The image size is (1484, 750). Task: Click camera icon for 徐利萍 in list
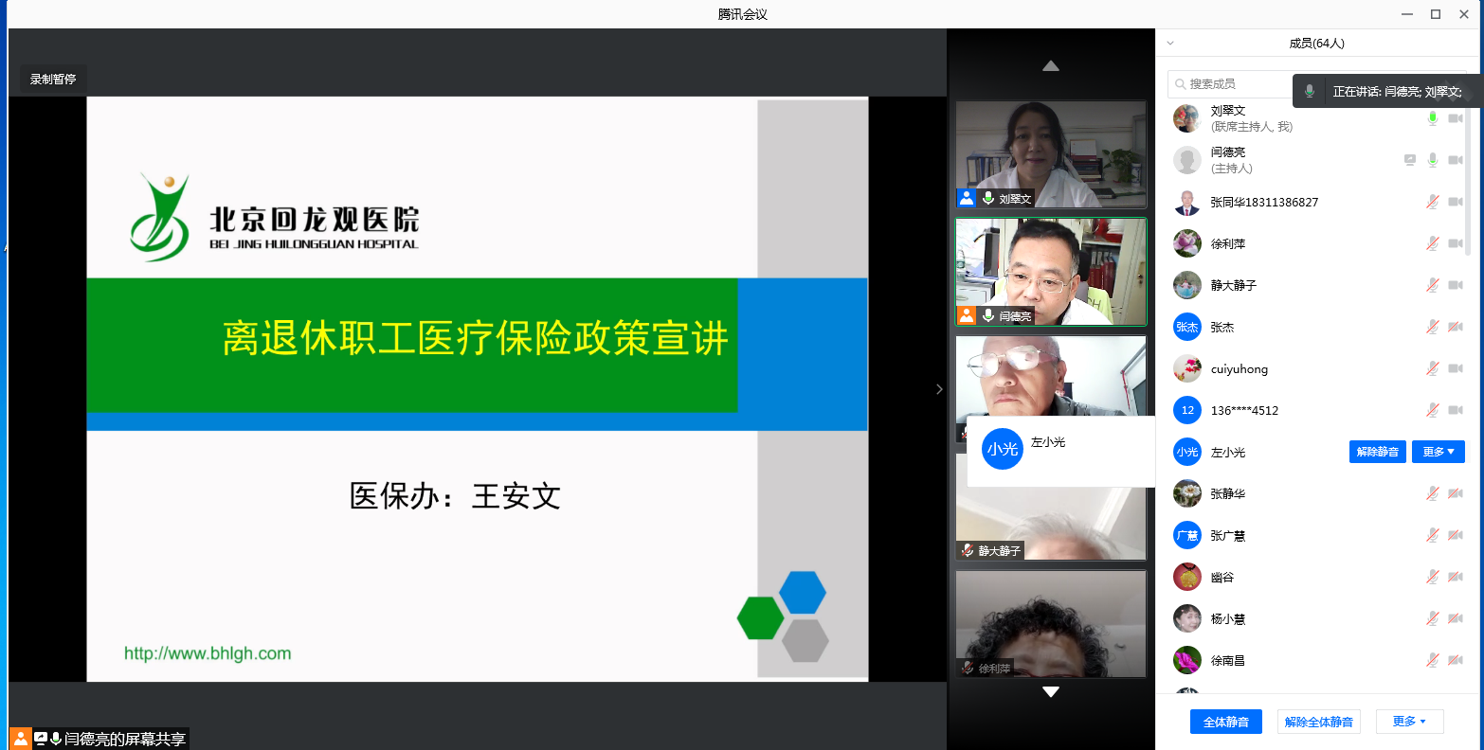1456,243
